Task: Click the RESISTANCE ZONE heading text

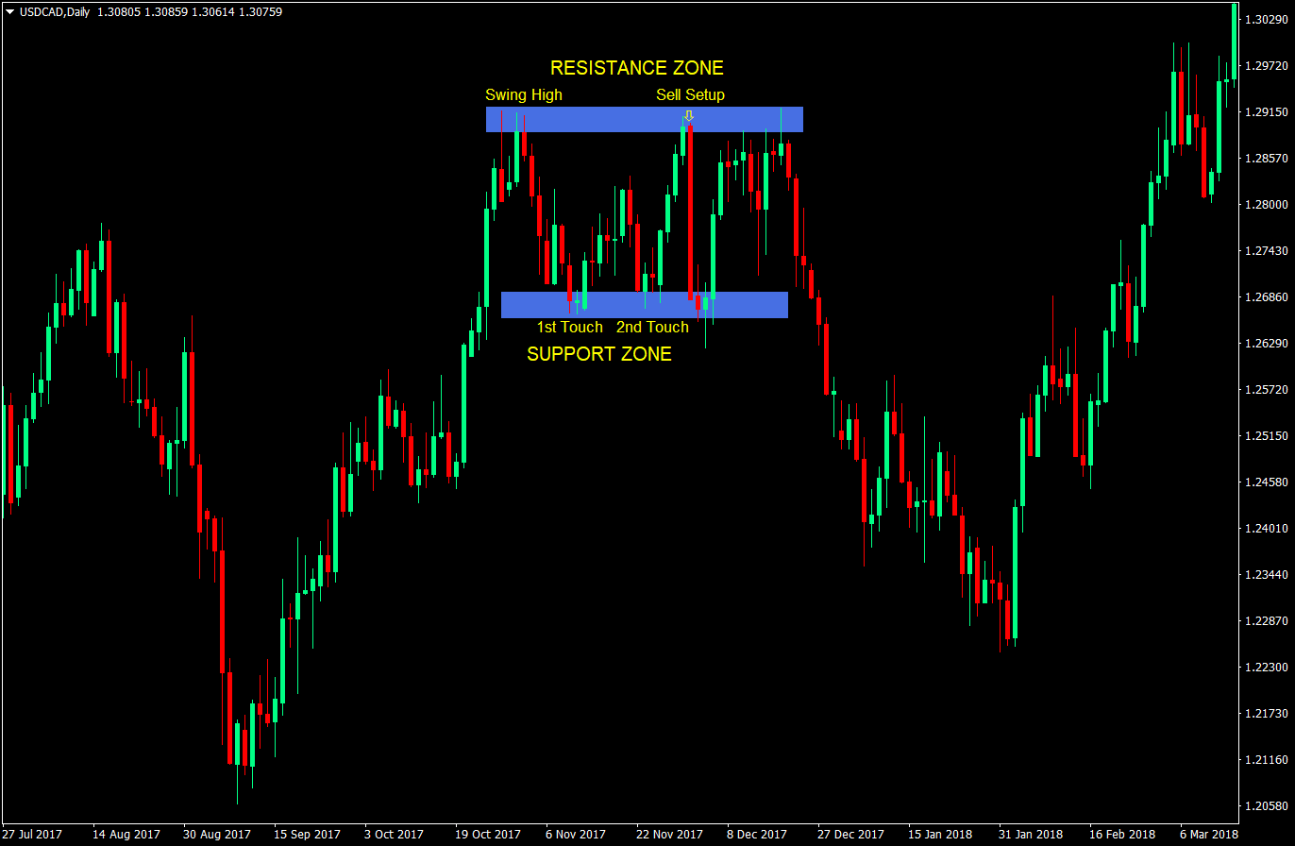Action: pos(638,67)
